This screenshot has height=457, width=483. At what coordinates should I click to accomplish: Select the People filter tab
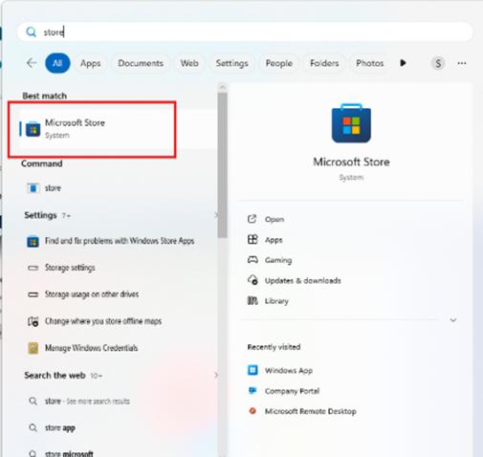pyautogui.click(x=279, y=63)
